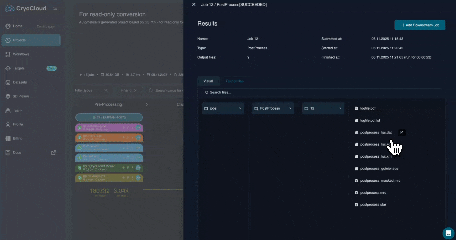Open the Targets section
Image resolution: width=456 pixels, height=240 pixels.
19,68
